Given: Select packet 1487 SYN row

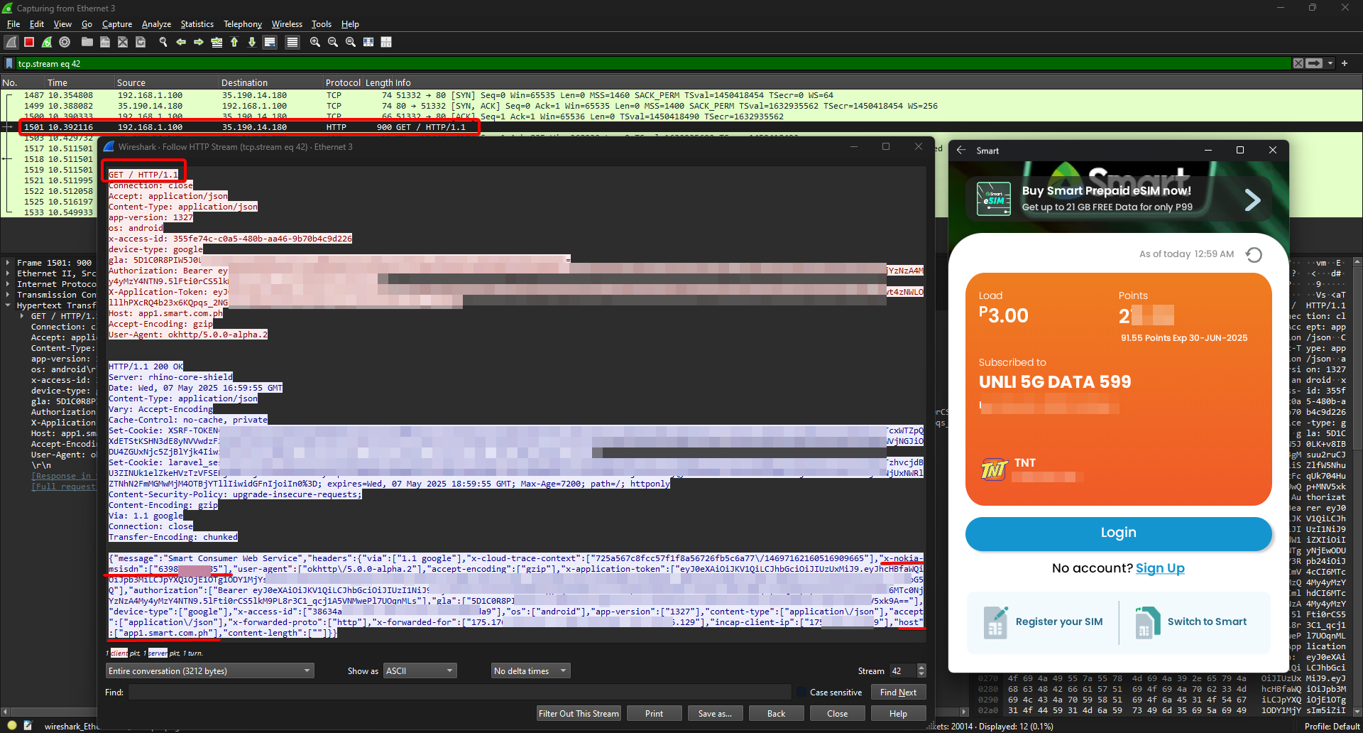Looking at the screenshot, I should (x=681, y=95).
